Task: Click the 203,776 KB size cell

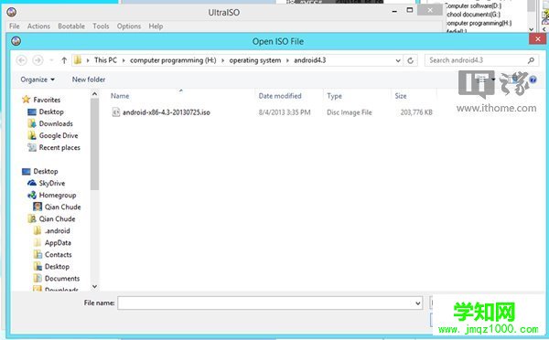Action: pos(416,112)
